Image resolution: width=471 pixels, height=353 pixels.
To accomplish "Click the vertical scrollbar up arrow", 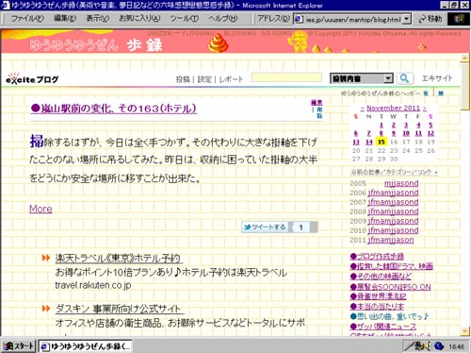I will [464, 58].
